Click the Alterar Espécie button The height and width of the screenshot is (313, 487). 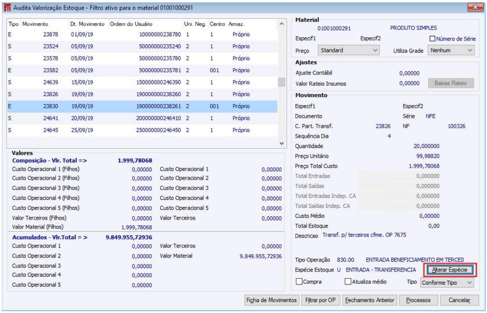[x=449, y=270]
